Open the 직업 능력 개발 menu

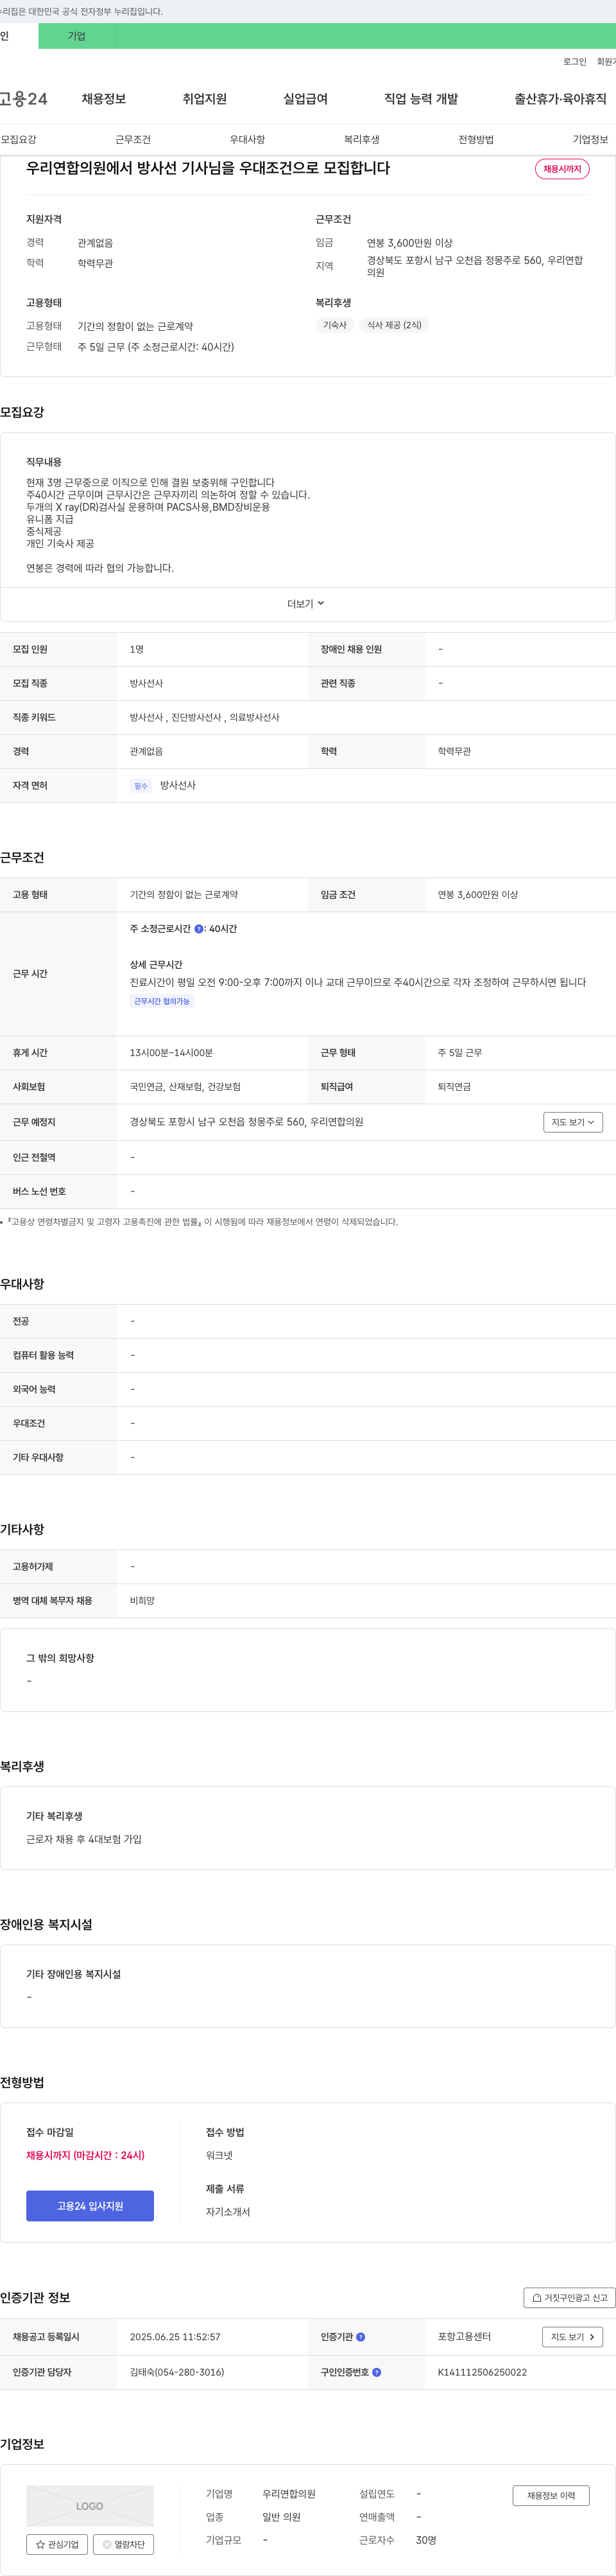(x=422, y=99)
